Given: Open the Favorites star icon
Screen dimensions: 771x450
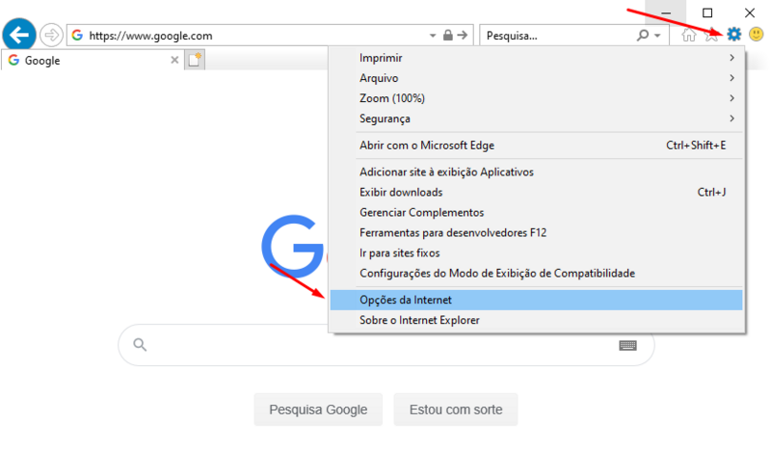Looking at the screenshot, I should tap(711, 35).
